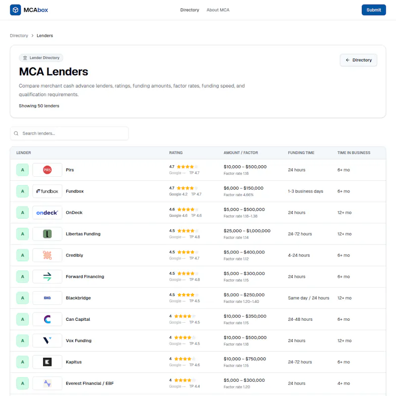Image resolution: width=396 pixels, height=396 pixels.
Task: Select the 4+ mo time in business text
Action: [x=344, y=383]
